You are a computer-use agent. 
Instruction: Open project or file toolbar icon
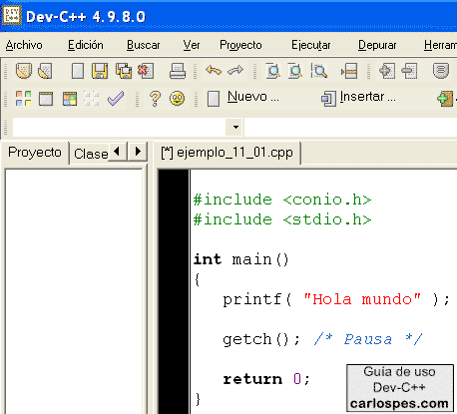coord(23,71)
